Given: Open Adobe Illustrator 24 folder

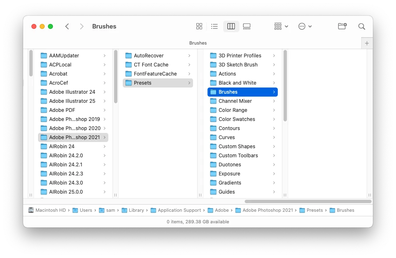Looking at the screenshot, I should tap(73, 92).
